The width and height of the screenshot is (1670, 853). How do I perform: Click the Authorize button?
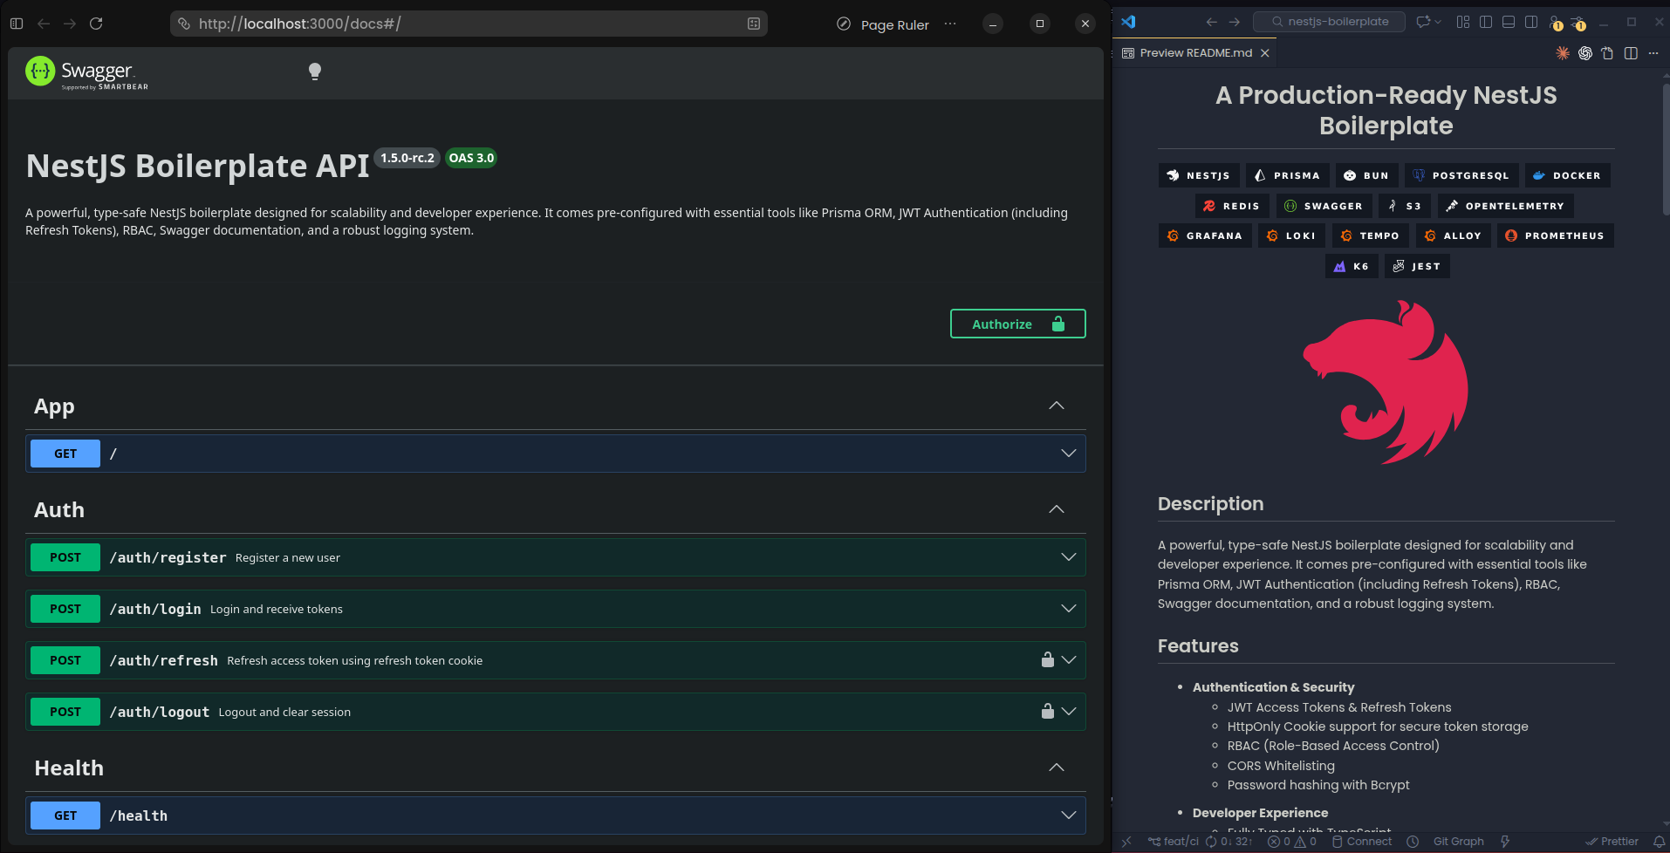tap(1017, 324)
